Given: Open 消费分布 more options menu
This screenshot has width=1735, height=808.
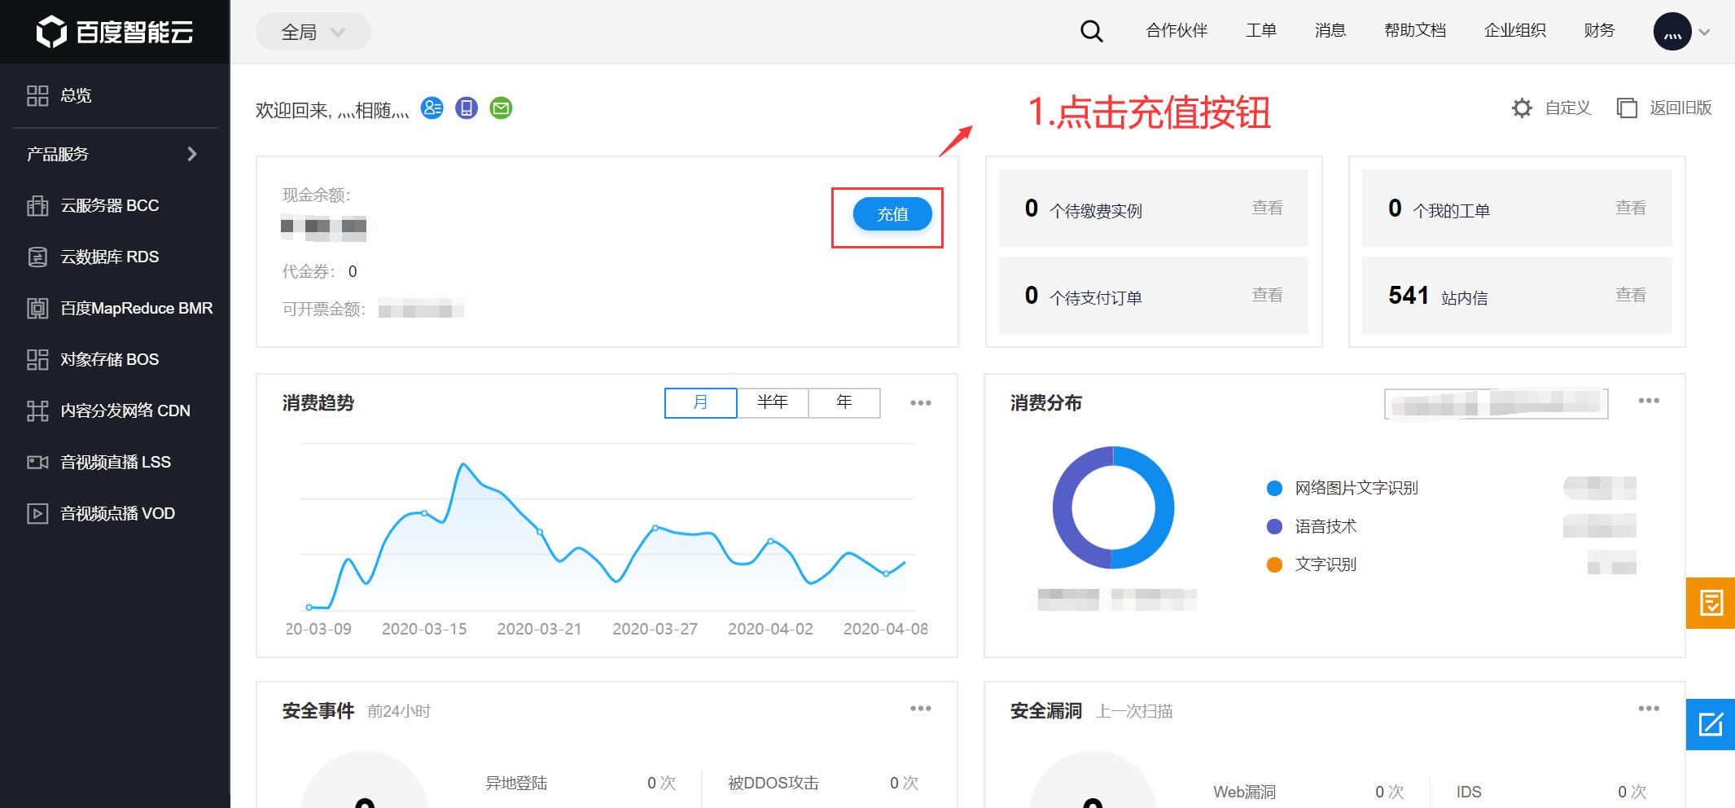Looking at the screenshot, I should [x=1649, y=400].
